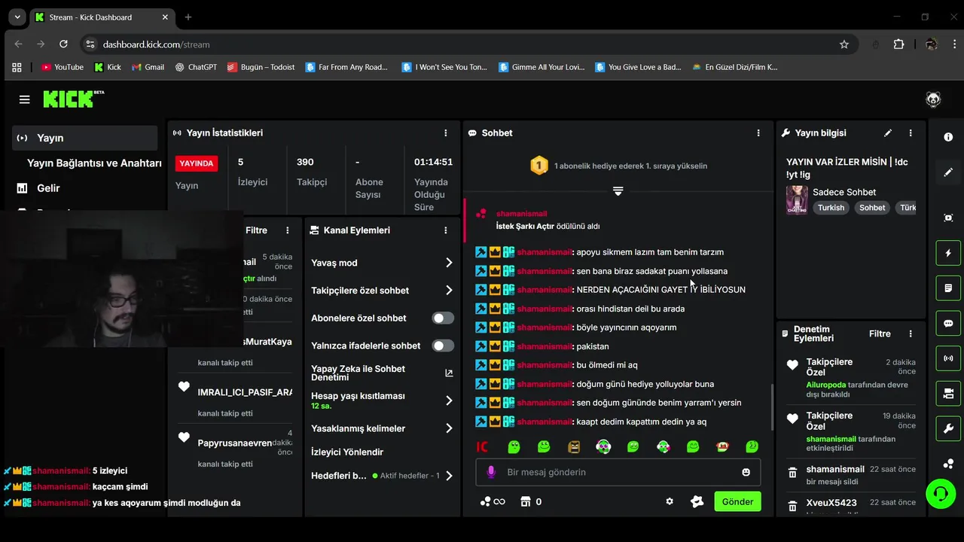Image resolution: width=964 pixels, height=542 pixels.
Task: Click the green headset support button
Action: tap(941, 494)
